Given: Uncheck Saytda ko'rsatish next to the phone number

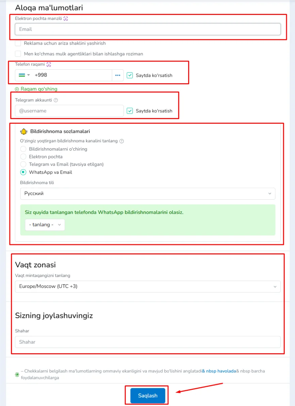Looking at the screenshot, I should coord(130,75).
